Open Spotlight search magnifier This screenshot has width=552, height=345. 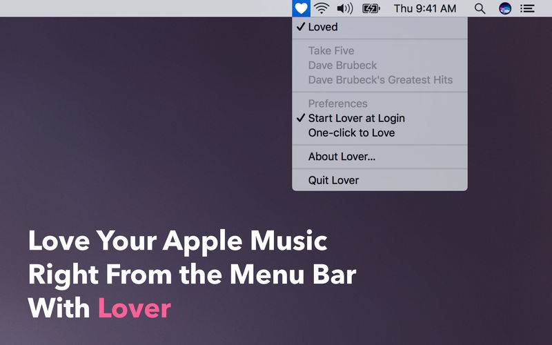click(x=480, y=8)
